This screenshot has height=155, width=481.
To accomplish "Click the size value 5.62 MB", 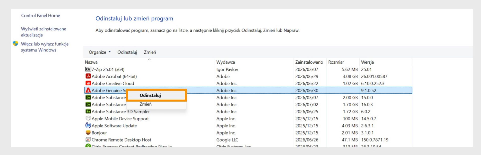I will tap(350, 69).
